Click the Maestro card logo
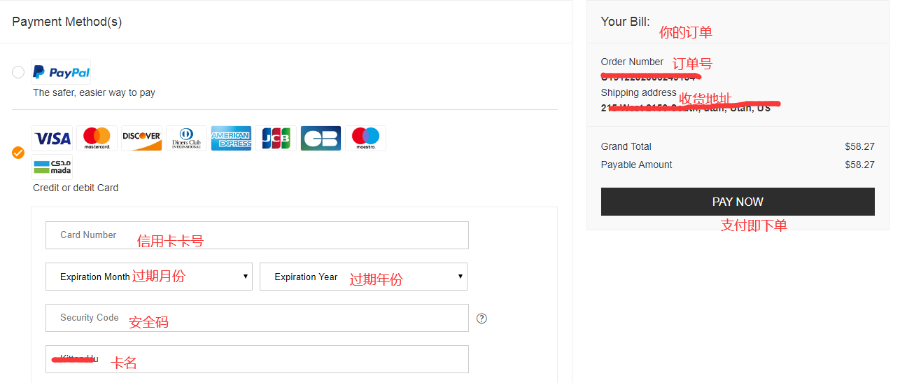 (x=365, y=138)
